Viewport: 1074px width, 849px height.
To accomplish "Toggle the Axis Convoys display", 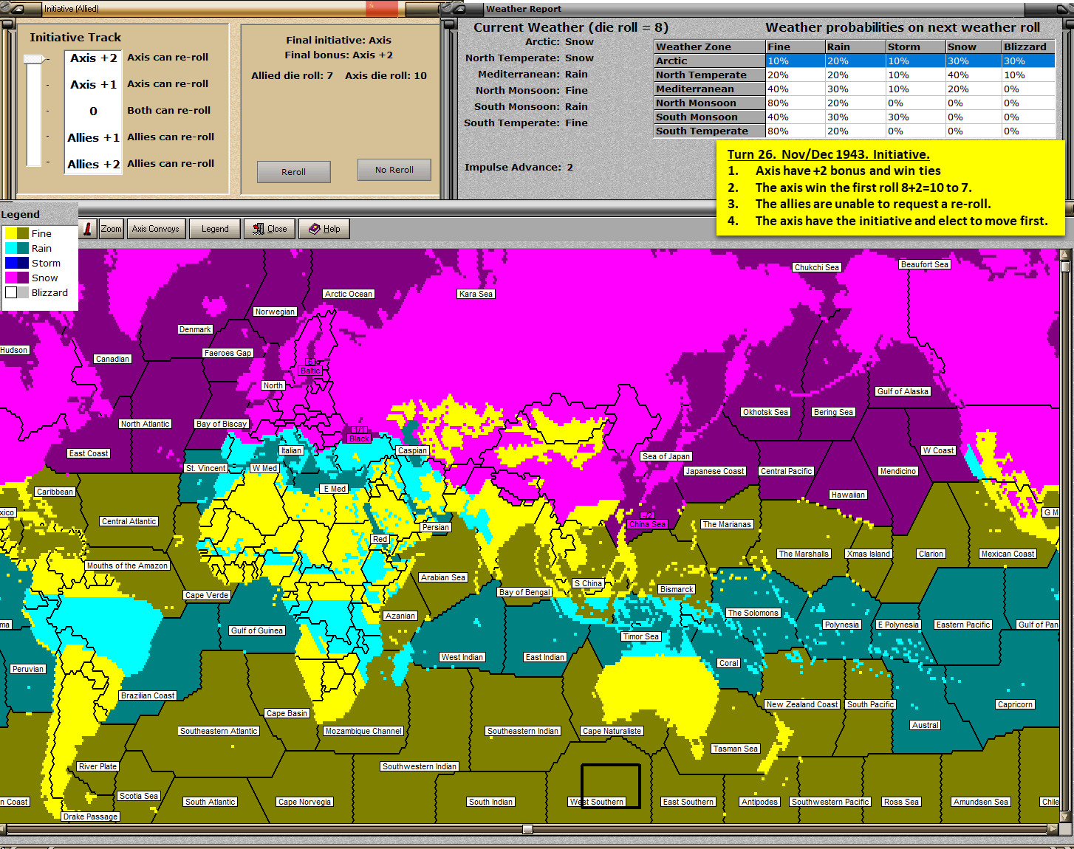I will (x=155, y=229).
